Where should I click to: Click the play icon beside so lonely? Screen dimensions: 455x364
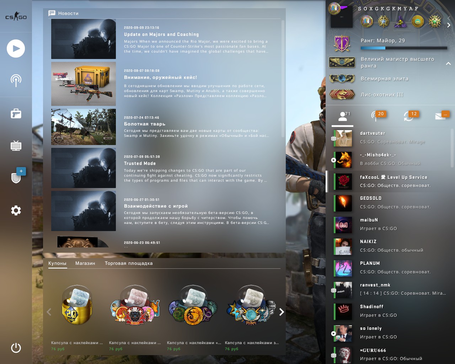point(333,333)
